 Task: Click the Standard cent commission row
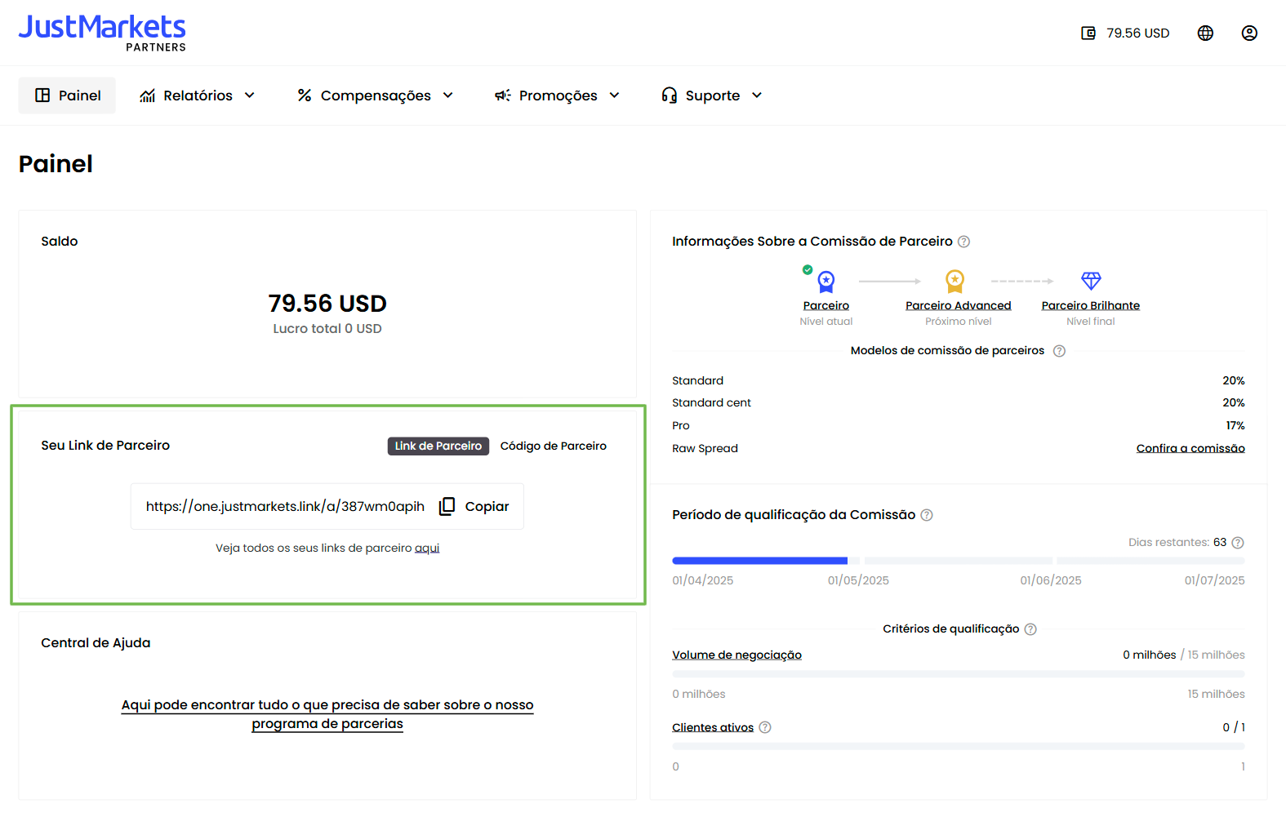coord(959,403)
